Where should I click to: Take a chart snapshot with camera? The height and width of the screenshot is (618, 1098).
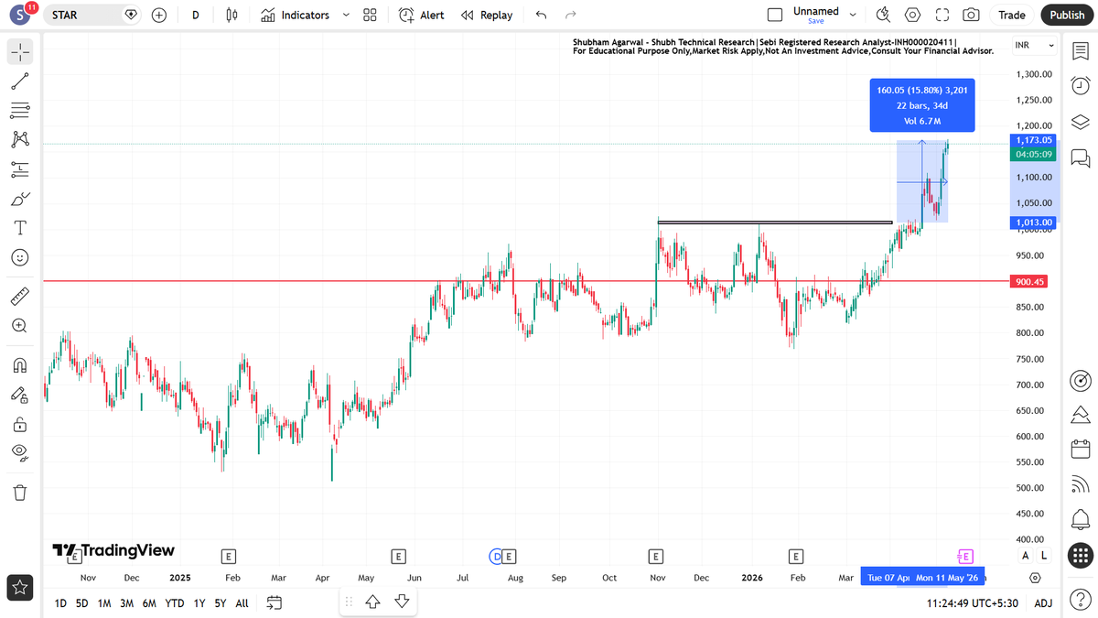971,15
